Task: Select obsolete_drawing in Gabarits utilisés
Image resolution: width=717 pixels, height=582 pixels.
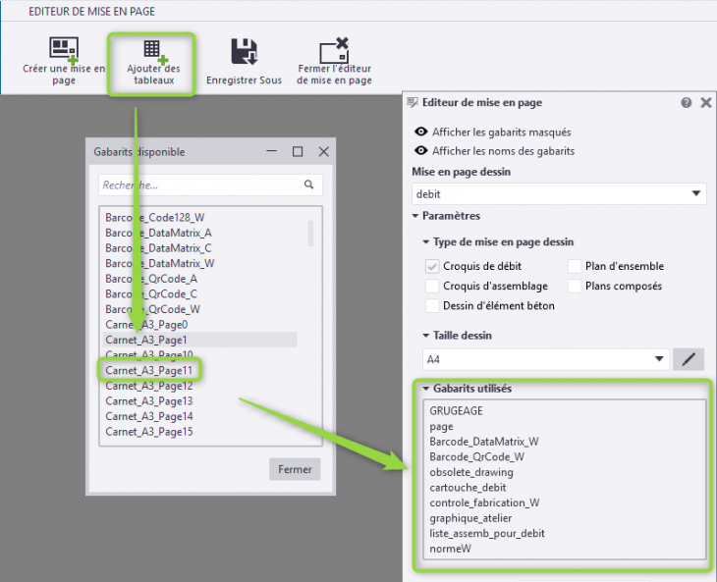Action: pyautogui.click(x=471, y=472)
